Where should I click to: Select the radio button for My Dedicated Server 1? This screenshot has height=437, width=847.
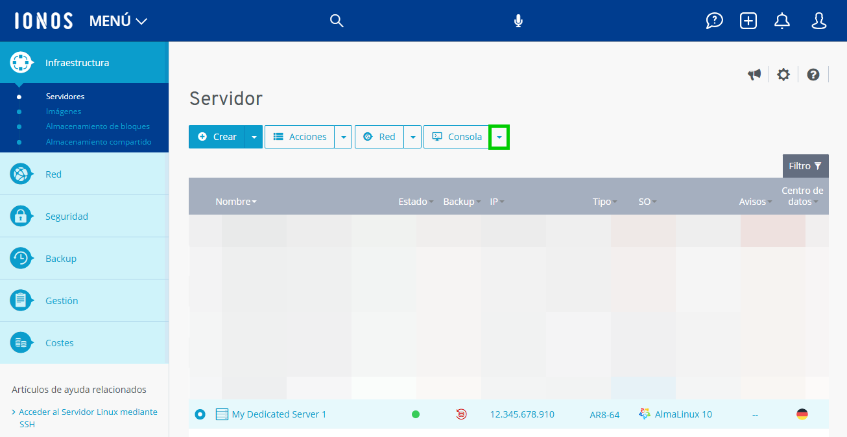click(200, 414)
